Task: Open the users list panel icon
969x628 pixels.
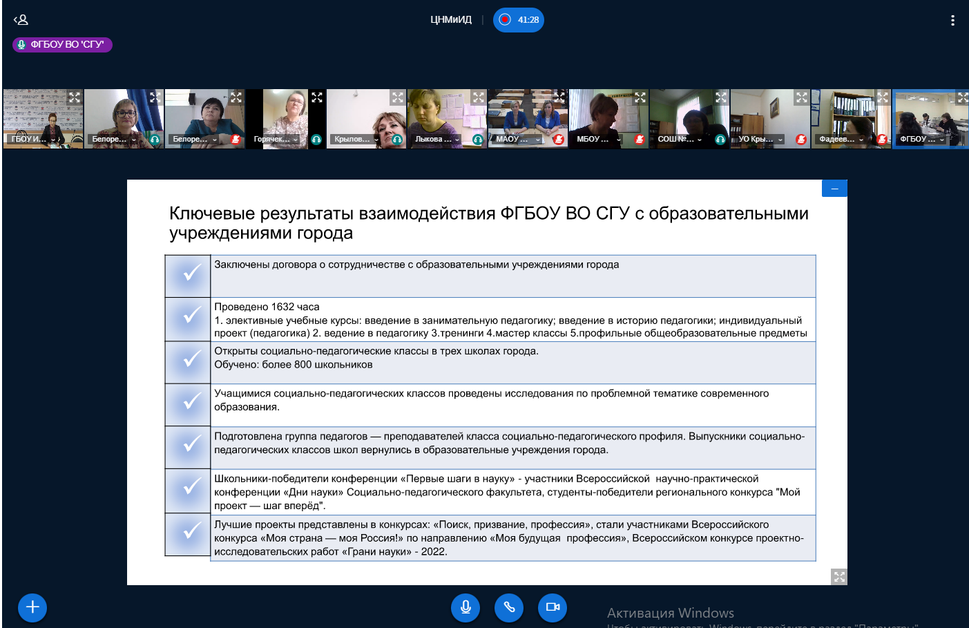Action: 21,20
